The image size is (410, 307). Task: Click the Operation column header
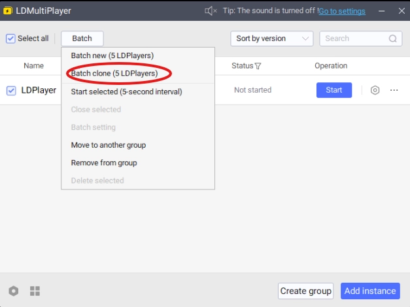pyautogui.click(x=331, y=65)
